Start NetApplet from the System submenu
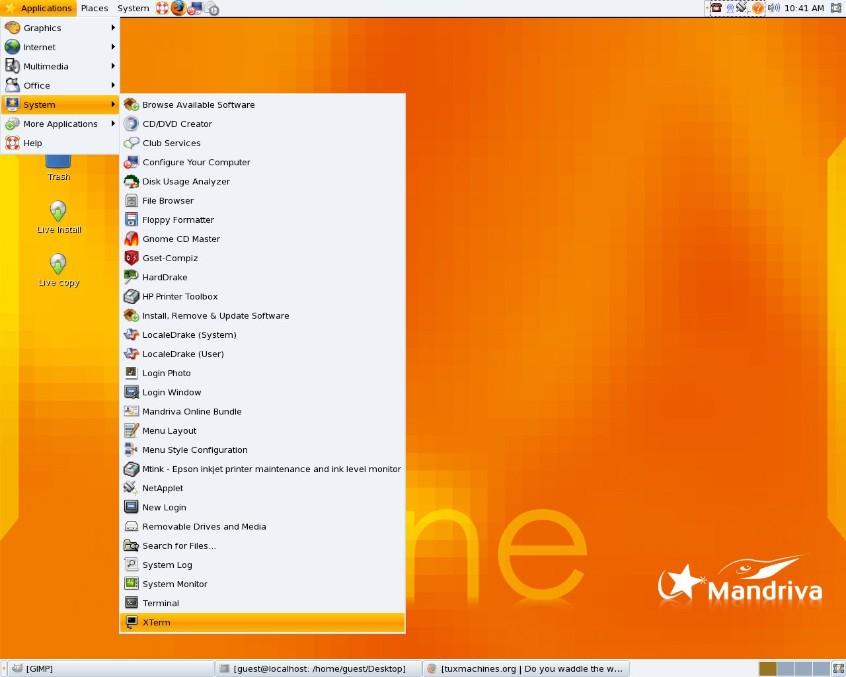The image size is (846, 677). (x=262, y=488)
